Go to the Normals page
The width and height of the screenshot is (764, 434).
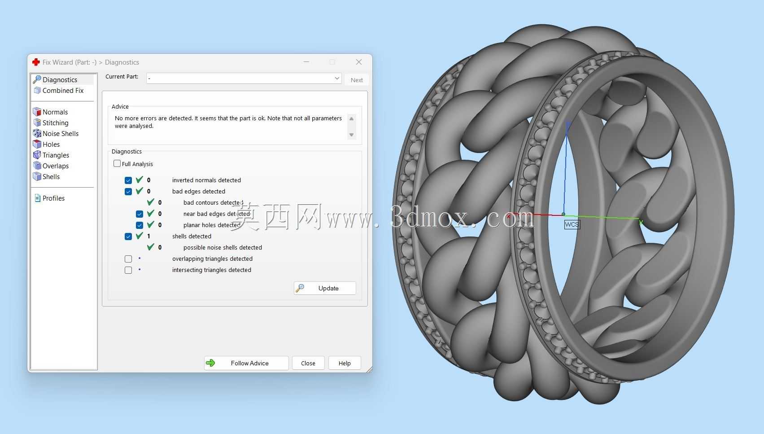click(x=55, y=112)
